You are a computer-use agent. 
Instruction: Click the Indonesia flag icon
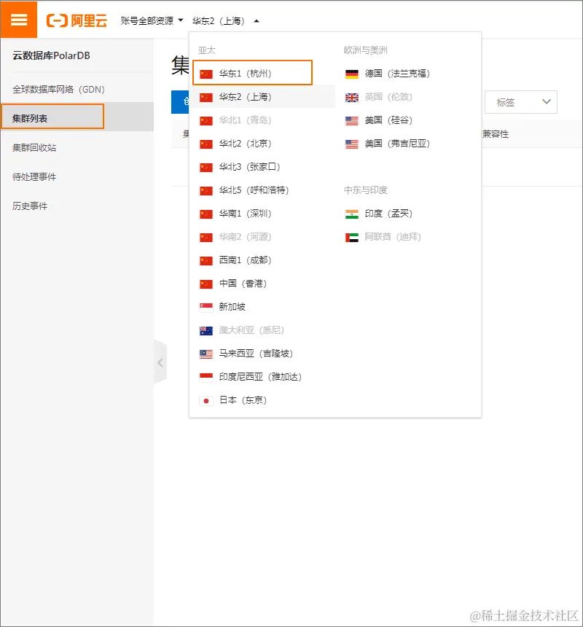tap(206, 378)
